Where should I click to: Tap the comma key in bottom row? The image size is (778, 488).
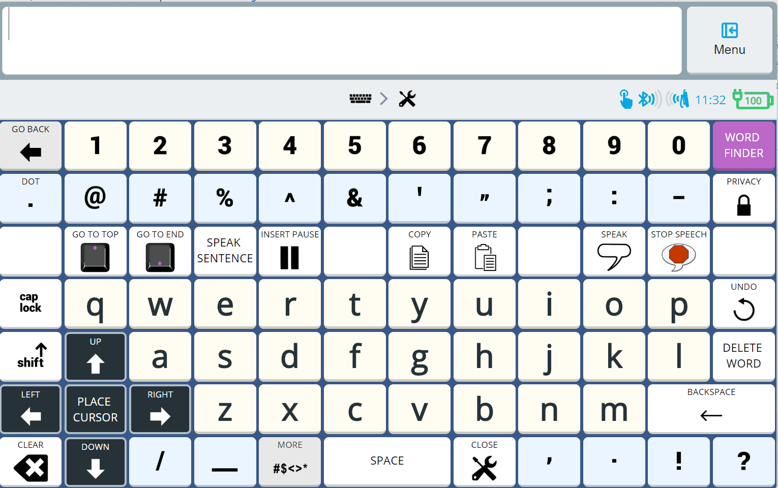point(549,462)
